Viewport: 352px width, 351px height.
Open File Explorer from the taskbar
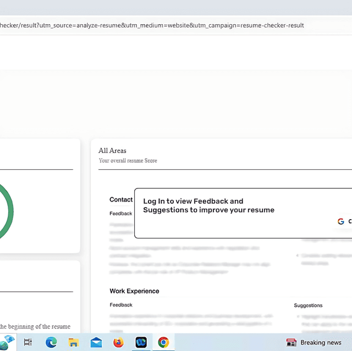pos(73,342)
